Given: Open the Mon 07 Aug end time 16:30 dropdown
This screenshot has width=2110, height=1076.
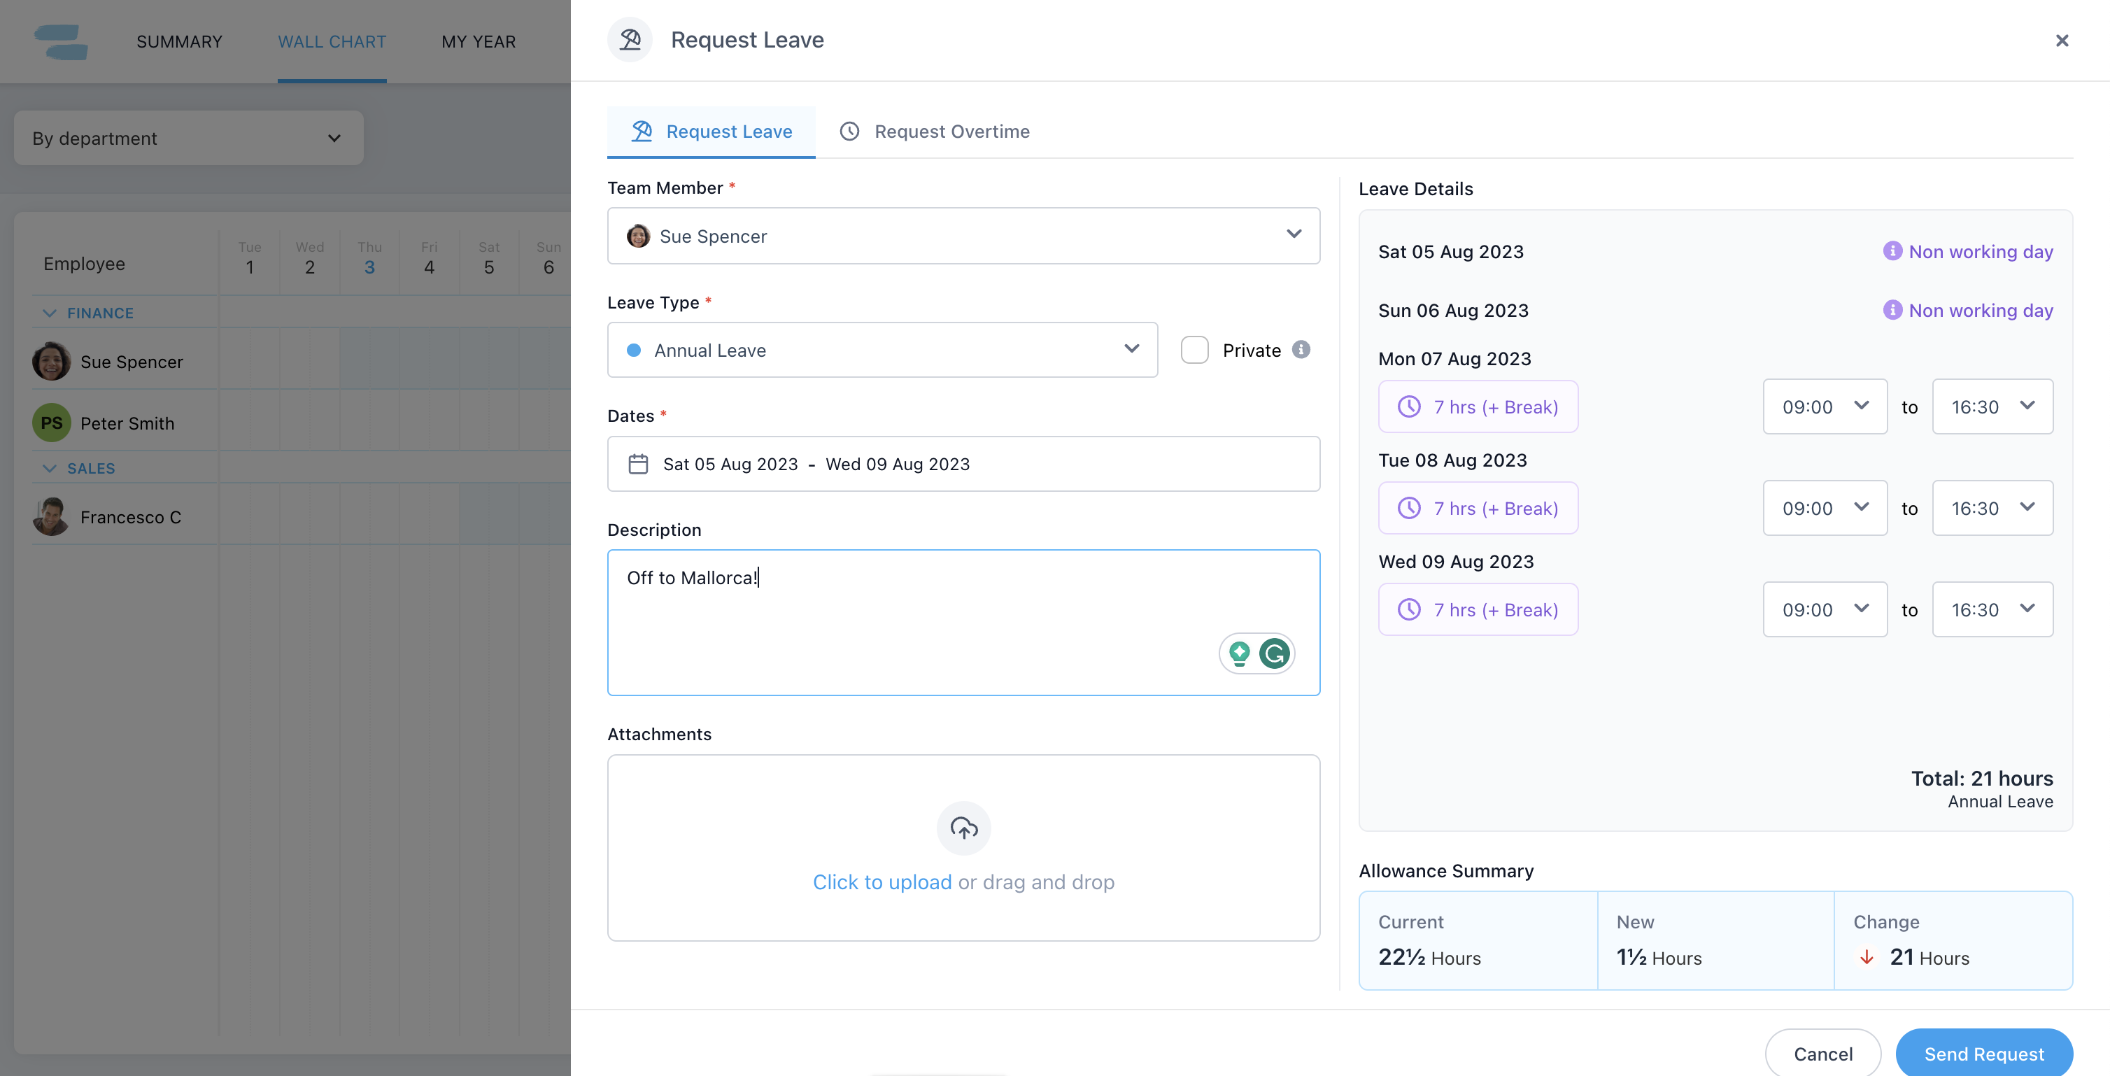Looking at the screenshot, I should pos(1992,406).
